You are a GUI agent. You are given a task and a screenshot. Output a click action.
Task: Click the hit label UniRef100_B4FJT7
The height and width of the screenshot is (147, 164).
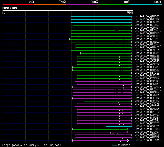point(147,76)
